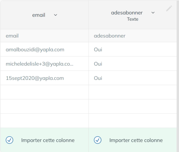Toggle import checkbox for adesabonner column

click(x=98, y=140)
